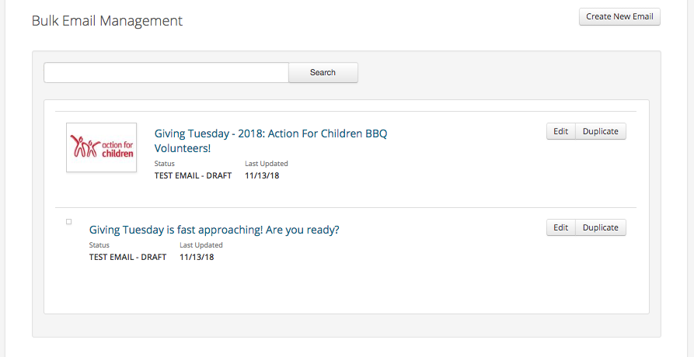Click Last Updated label under 'fast approaching' email

[201, 244]
